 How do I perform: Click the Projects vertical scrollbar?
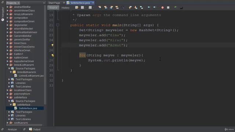[45, 55]
